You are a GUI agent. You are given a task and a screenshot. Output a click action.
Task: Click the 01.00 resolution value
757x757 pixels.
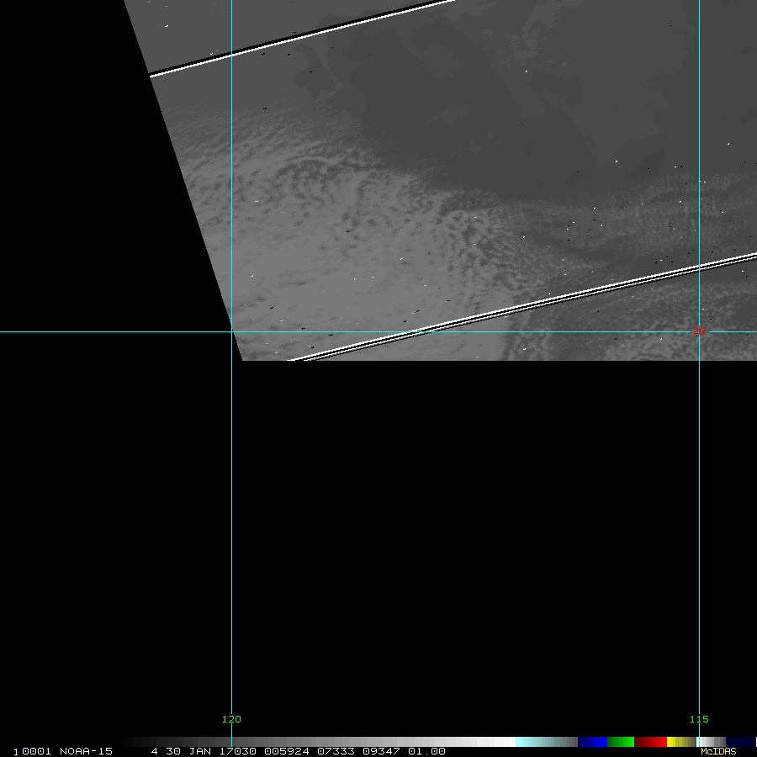click(426, 751)
